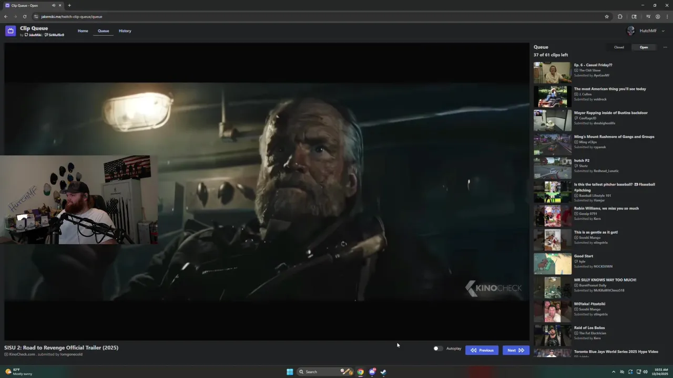This screenshot has height=378, width=673.
Task: Open the 'Good Start' clip thumbnail
Action: (x=552, y=264)
